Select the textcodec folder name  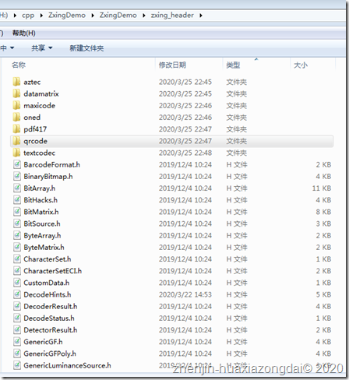(40, 153)
